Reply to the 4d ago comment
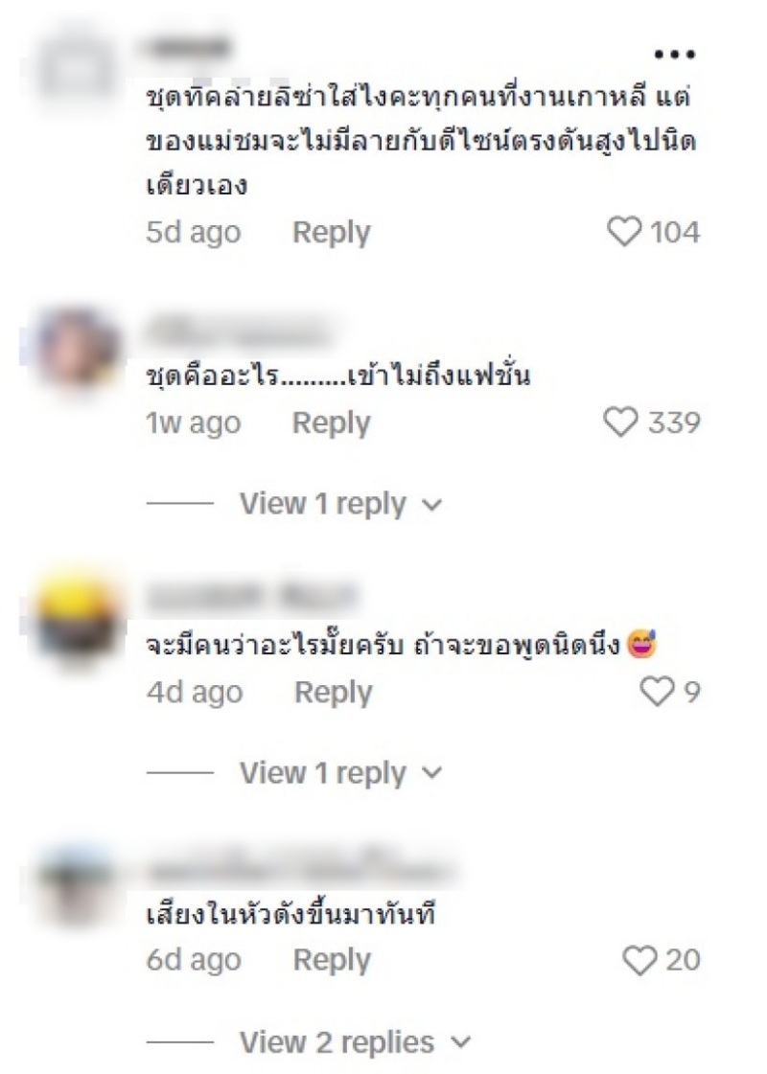 pyautogui.click(x=333, y=692)
